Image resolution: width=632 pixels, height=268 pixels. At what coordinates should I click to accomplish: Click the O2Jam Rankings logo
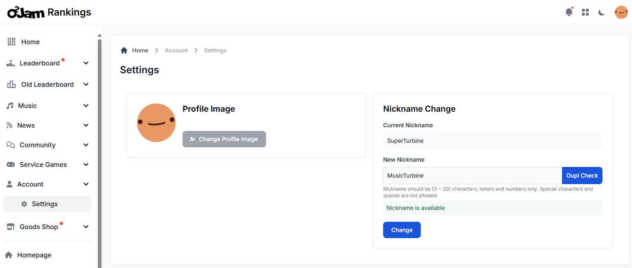tap(49, 12)
